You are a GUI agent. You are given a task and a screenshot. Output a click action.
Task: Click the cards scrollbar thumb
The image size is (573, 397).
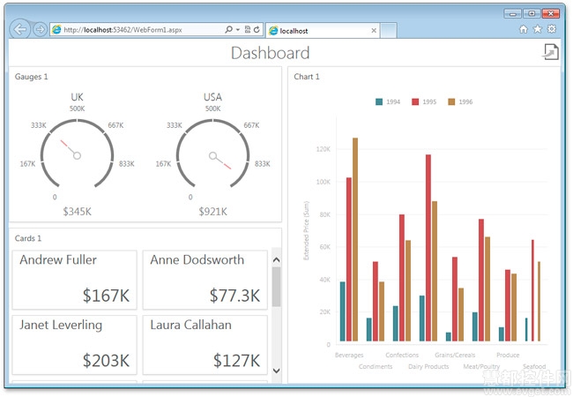[x=277, y=287]
